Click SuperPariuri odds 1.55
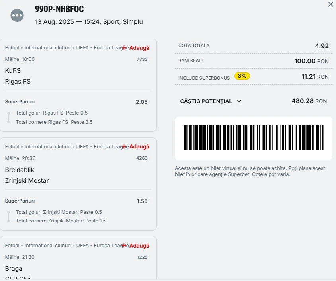Image resolution: width=336 pixels, height=281 pixels. [x=142, y=201]
